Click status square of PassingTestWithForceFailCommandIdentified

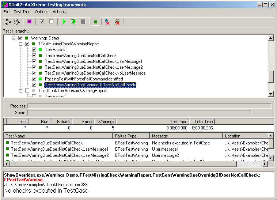coord(40,79)
